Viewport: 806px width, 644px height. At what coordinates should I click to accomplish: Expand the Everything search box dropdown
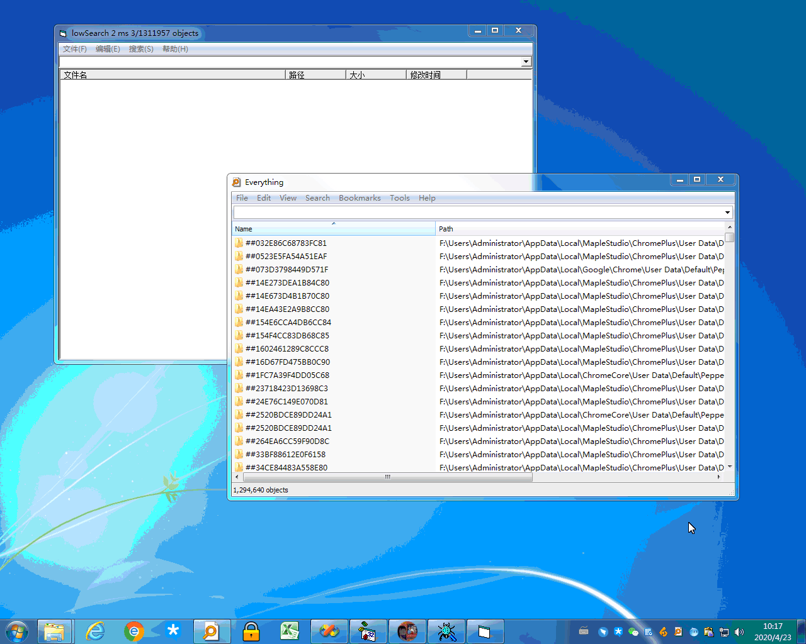click(727, 213)
